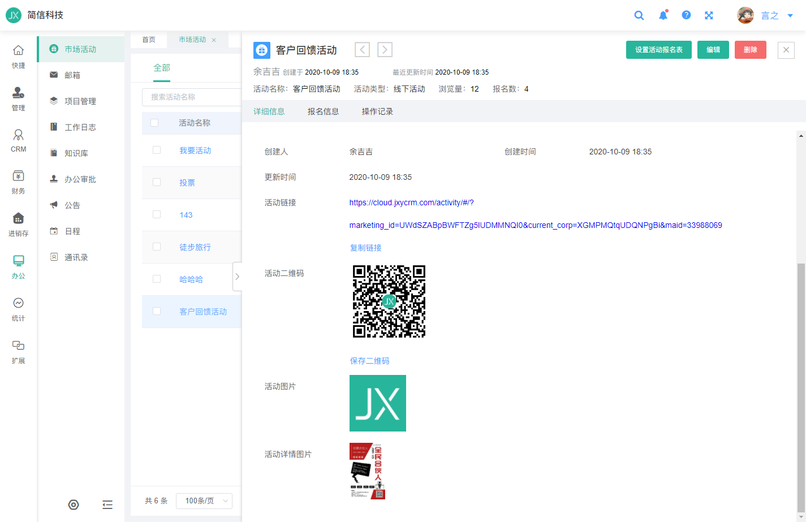This screenshot has height=522, width=806.
Task: Click the 复制链接 link
Action: pyautogui.click(x=366, y=248)
